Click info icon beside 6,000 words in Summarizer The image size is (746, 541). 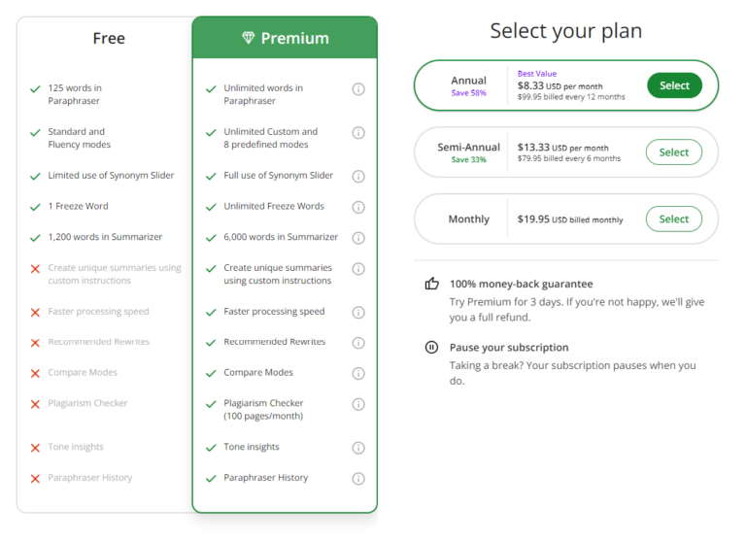pos(358,238)
